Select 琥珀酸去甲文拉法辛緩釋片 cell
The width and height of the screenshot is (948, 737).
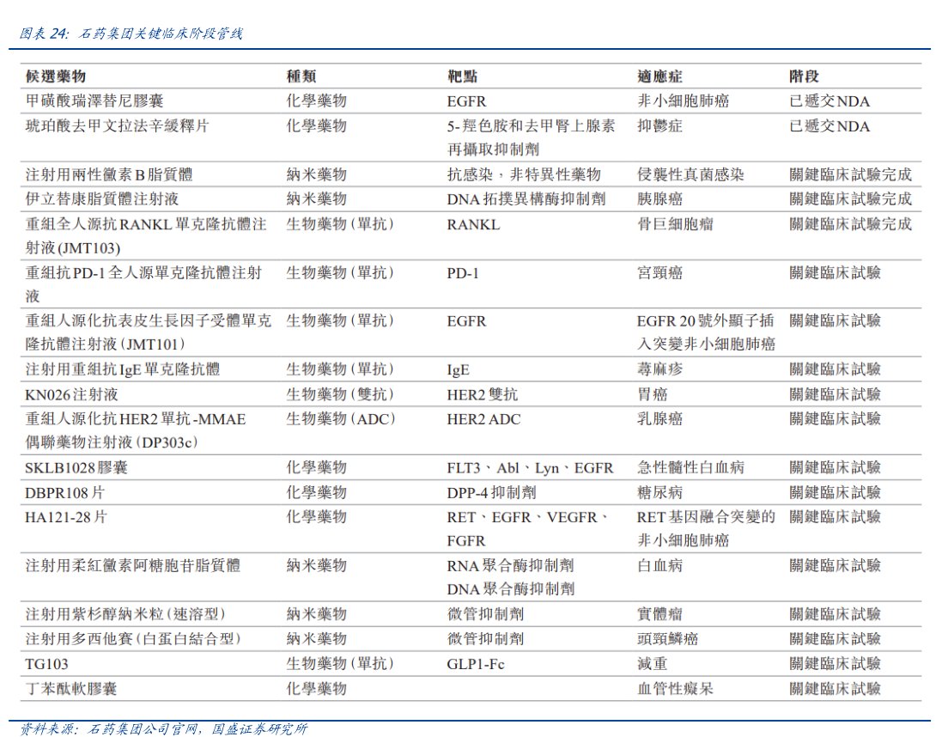[x=118, y=125]
